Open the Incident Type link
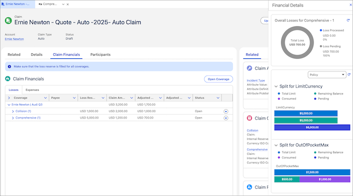 [x=256, y=80]
